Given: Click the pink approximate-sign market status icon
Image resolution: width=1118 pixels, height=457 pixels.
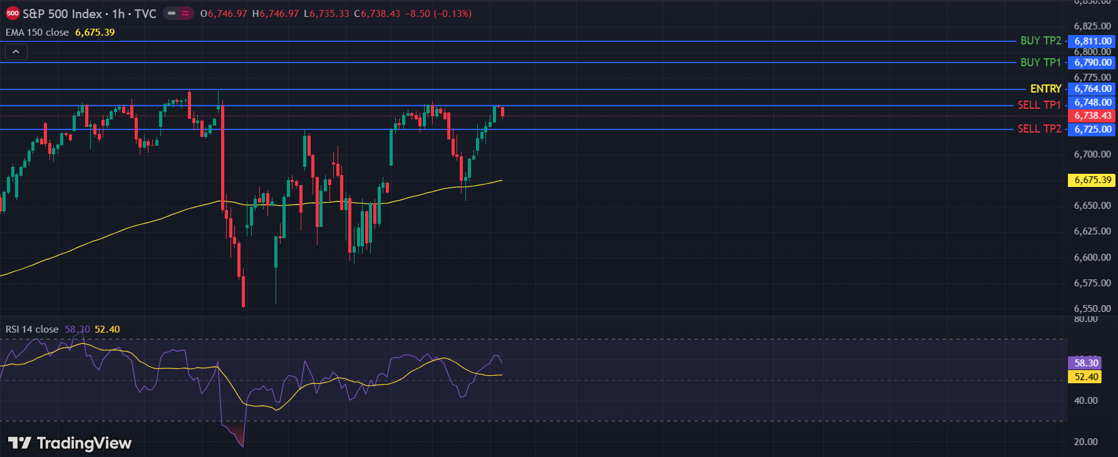Looking at the screenshot, I should (185, 13).
